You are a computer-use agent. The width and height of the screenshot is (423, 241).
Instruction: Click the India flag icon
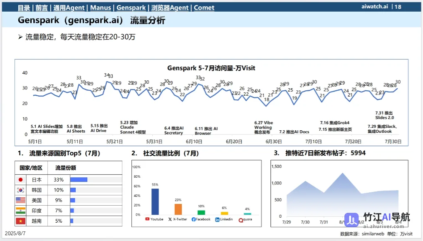click(x=20, y=211)
